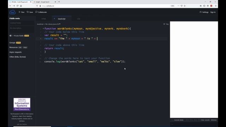
Task: Click the Console (beta) label
Action: pyautogui.click(x=179, y=120)
